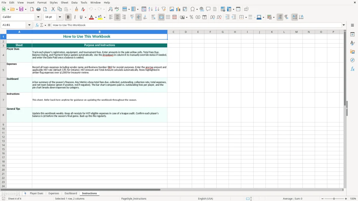Toggle Align Top
The width and height of the screenshot is (358, 201).
click(x=132, y=17)
